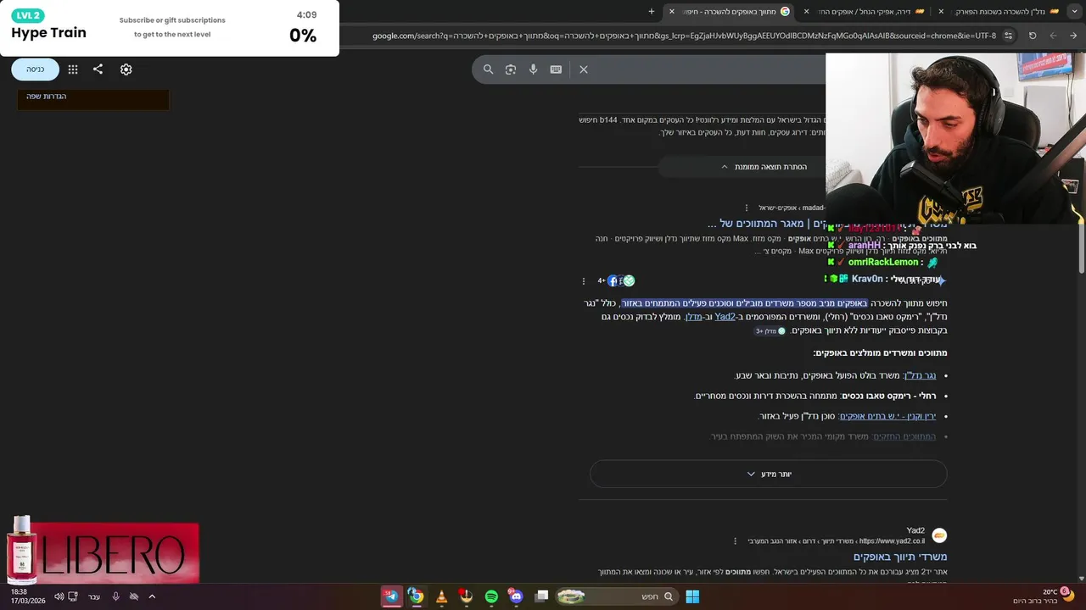
Task: Start voice search with the microphone icon
Action: coord(533,69)
